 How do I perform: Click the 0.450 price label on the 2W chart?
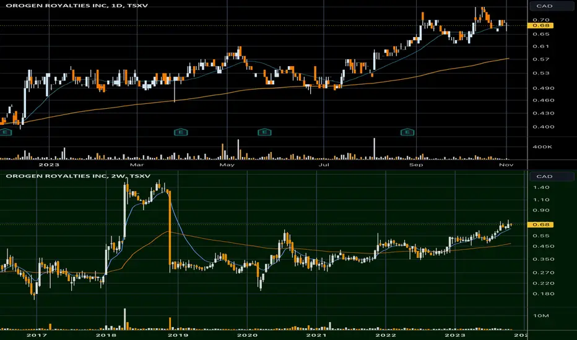(543, 247)
